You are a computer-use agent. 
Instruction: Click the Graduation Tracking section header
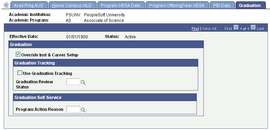coord(105,63)
